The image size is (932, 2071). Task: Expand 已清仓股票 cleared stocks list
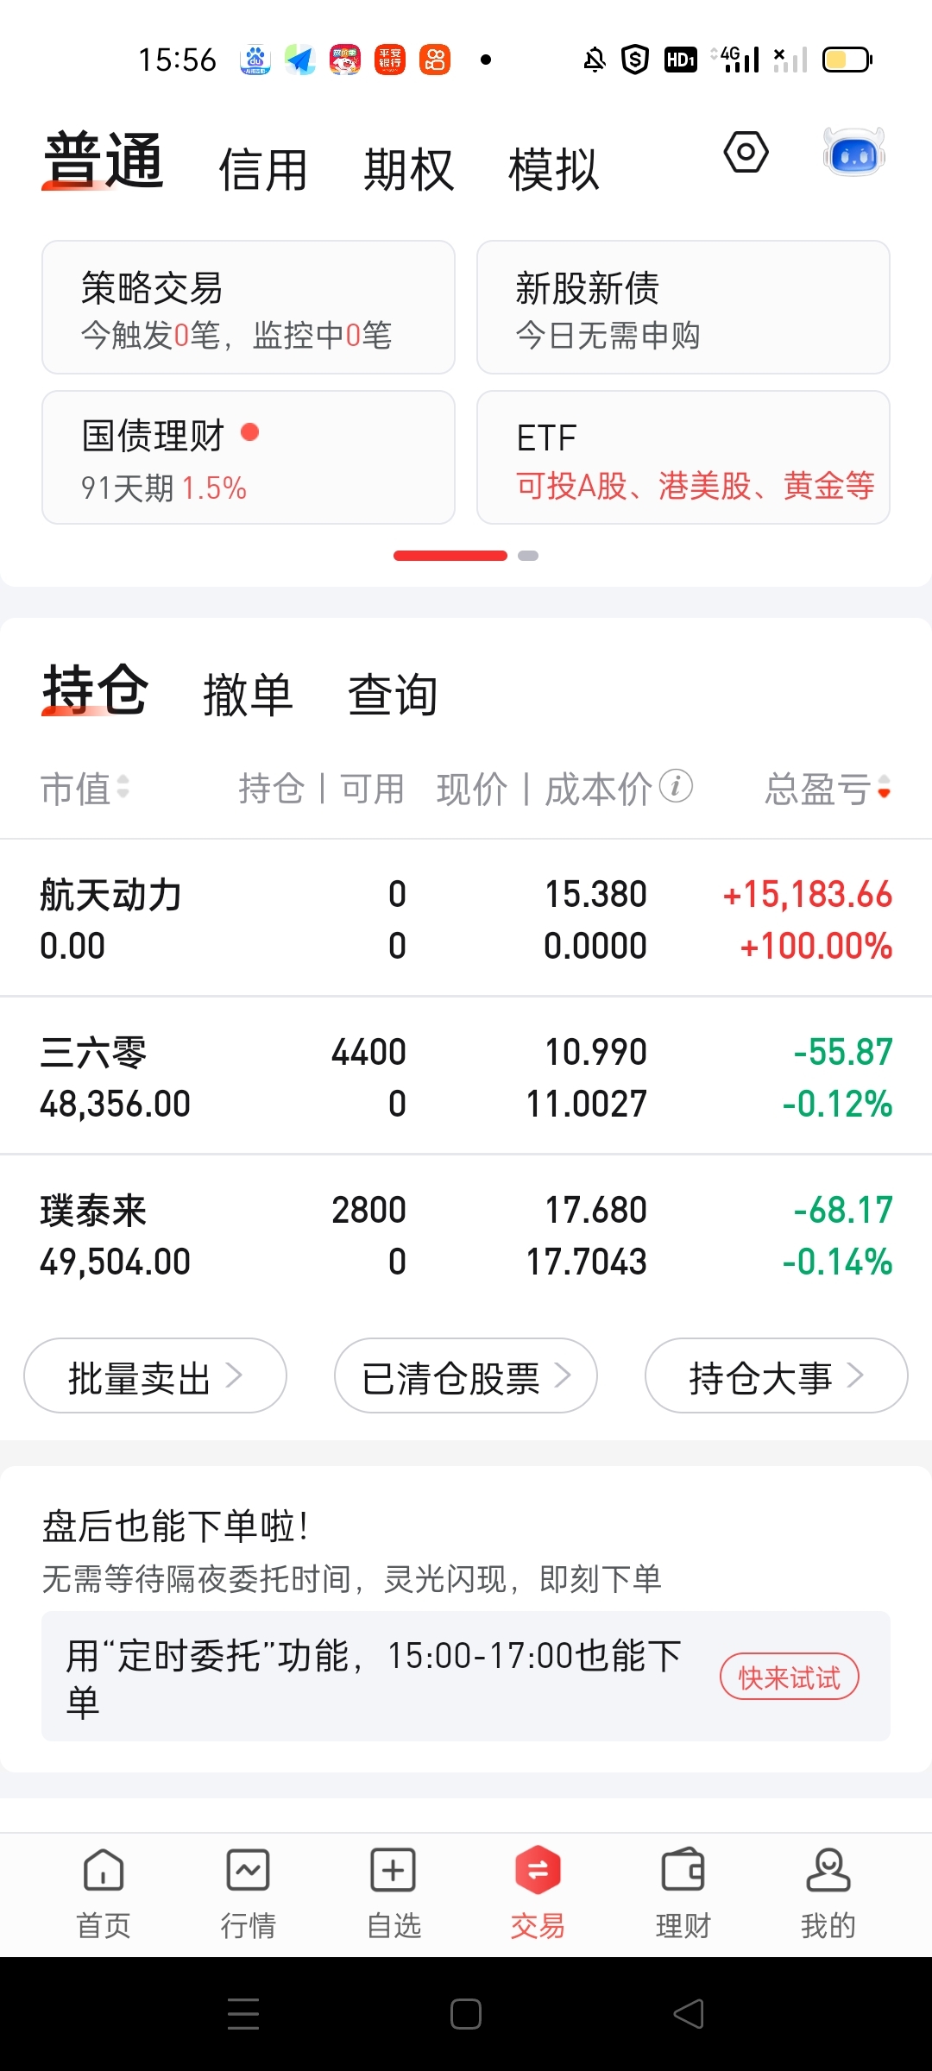tap(466, 1375)
